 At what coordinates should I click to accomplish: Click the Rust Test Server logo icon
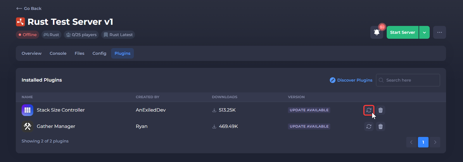coord(20,22)
